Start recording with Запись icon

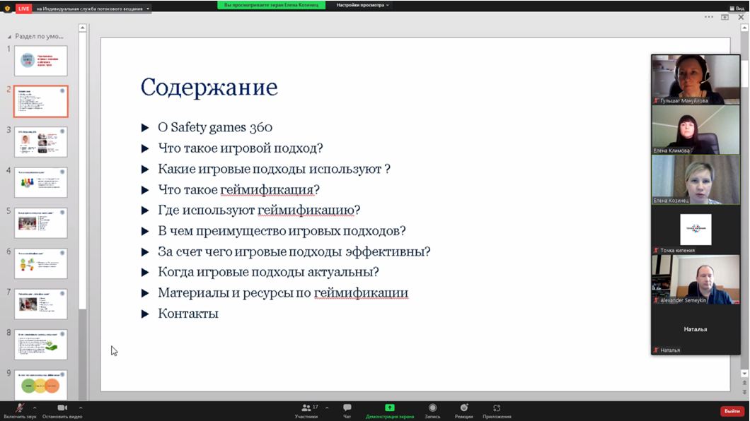point(432,408)
